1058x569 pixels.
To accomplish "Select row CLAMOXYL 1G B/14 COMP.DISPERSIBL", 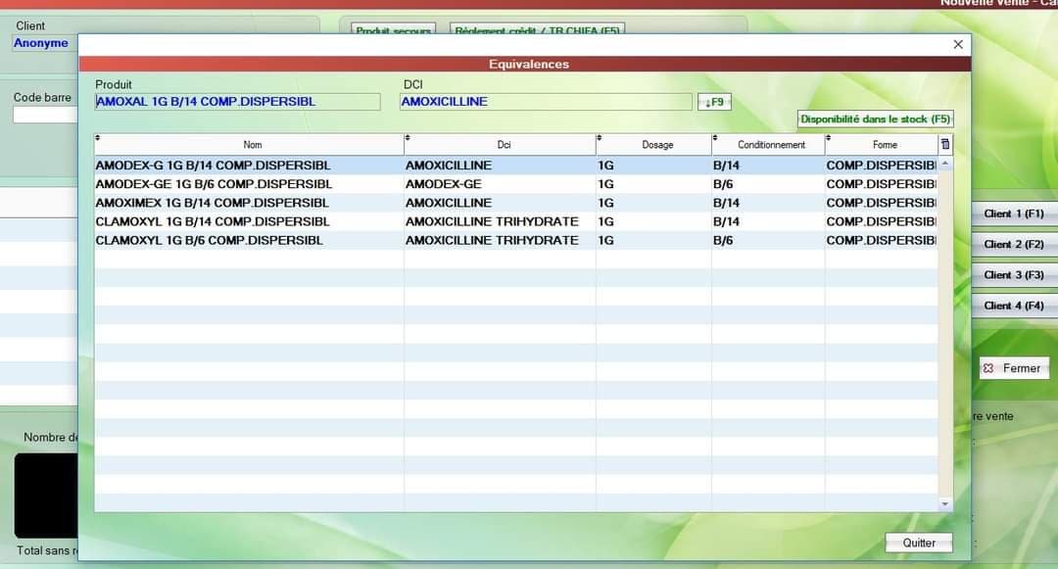I will pos(516,221).
